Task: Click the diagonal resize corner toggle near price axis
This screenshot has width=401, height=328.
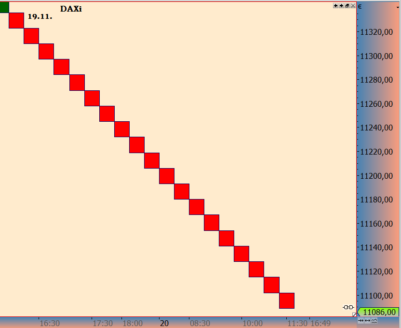Action: click(x=354, y=315)
